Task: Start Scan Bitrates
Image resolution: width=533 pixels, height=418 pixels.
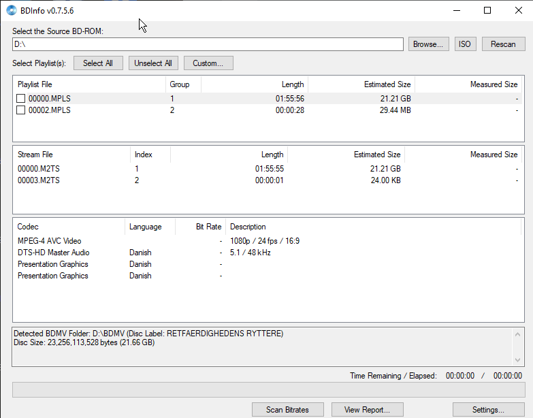Action: tap(287, 410)
